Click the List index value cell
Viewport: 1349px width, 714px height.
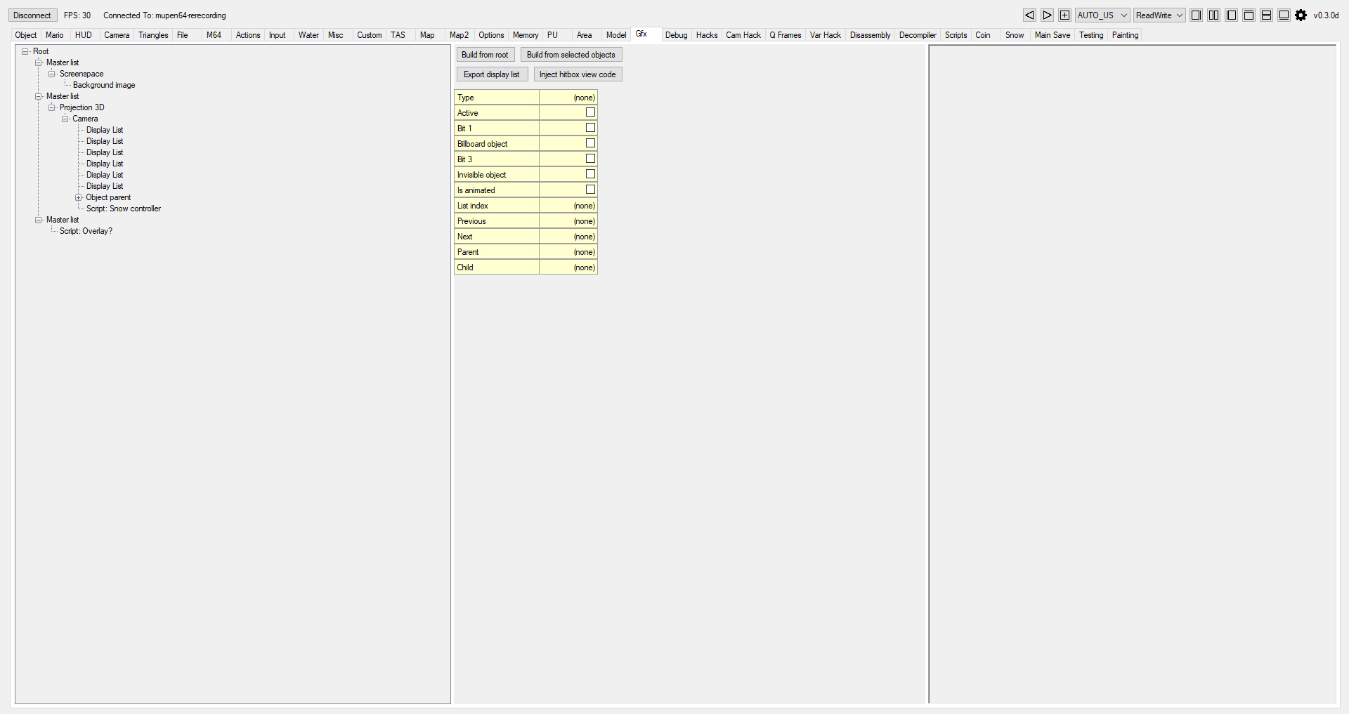(x=568, y=206)
